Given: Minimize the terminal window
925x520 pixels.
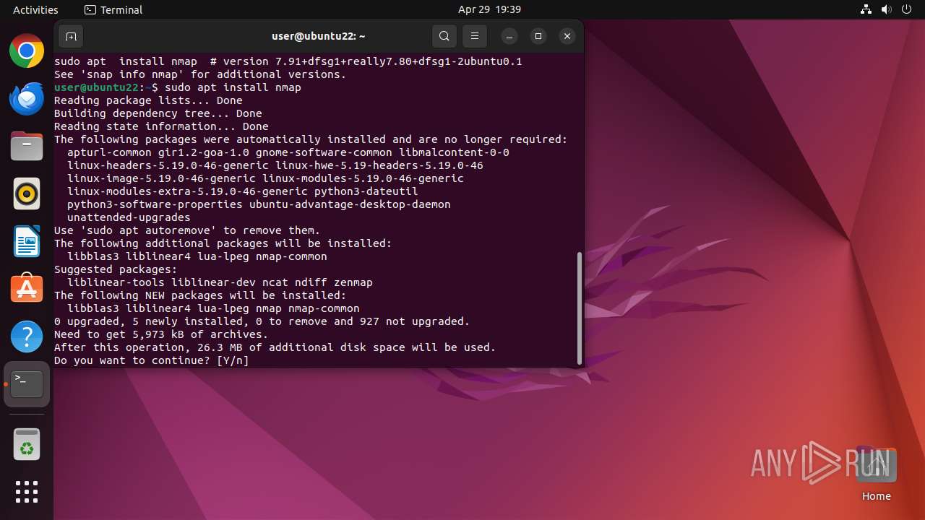Looking at the screenshot, I should coord(509,36).
